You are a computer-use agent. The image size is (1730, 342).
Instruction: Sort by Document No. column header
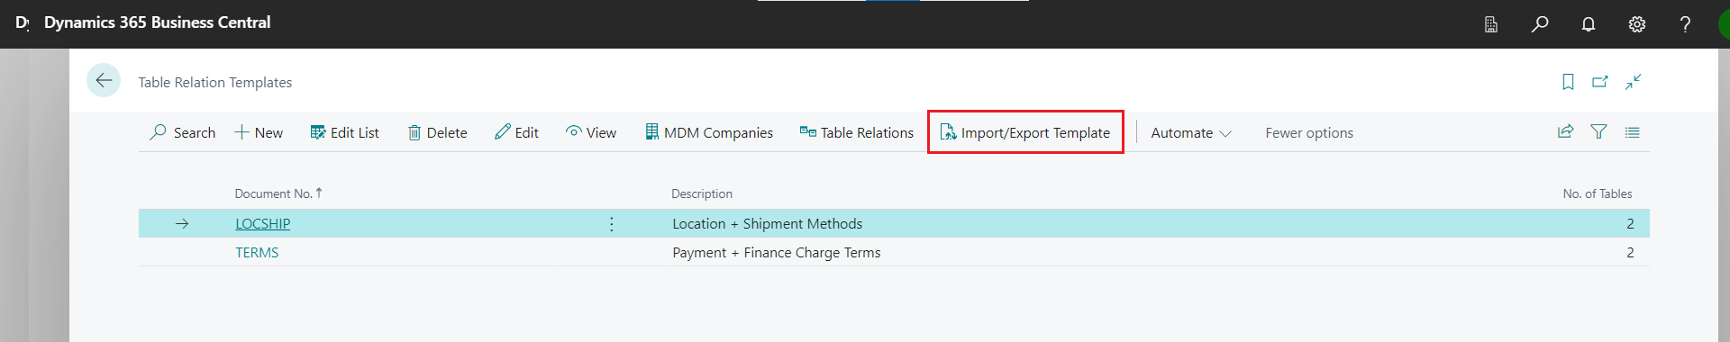[278, 193]
